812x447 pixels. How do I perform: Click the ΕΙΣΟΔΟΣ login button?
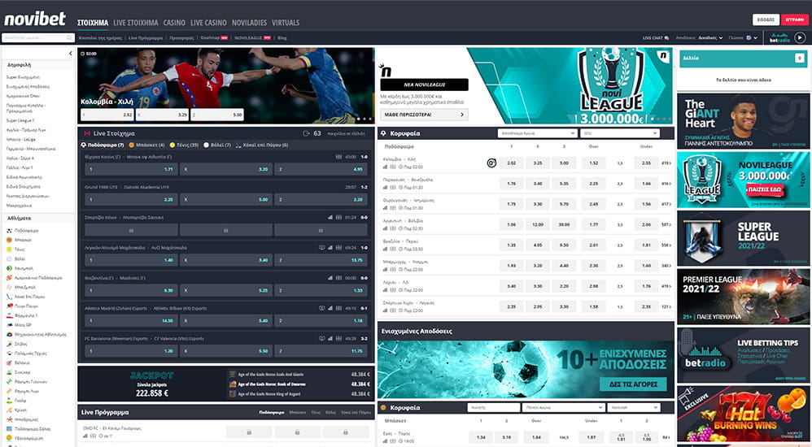pyautogui.click(x=766, y=20)
